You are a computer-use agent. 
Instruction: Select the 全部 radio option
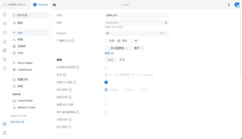click(106, 40)
